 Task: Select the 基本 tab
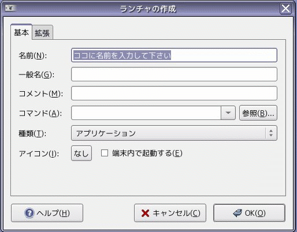[x=21, y=32]
